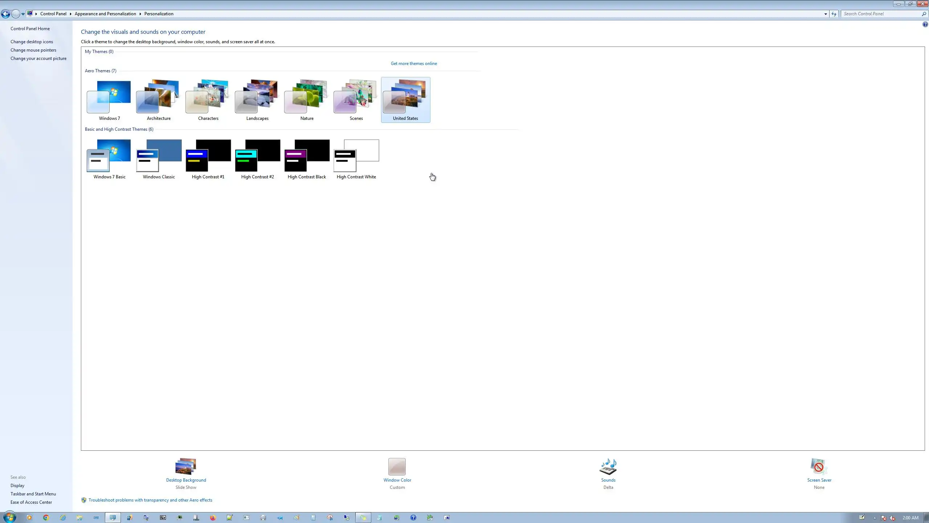This screenshot has height=523, width=929.
Task: Click Appearance and Personalization breadcrumb item
Action: pos(105,14)
